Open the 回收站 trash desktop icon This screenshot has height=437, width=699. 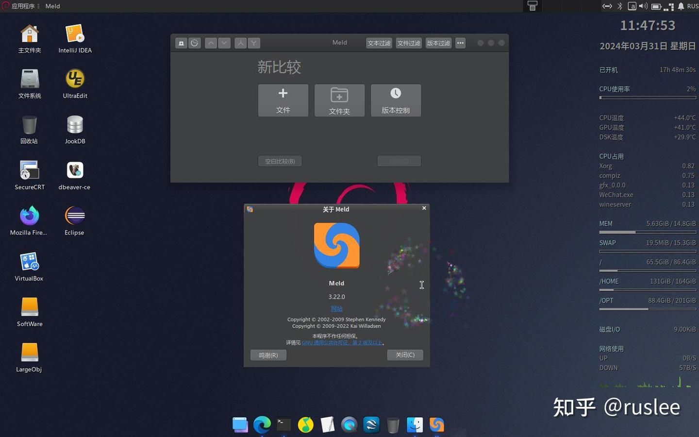pos(29,130)
